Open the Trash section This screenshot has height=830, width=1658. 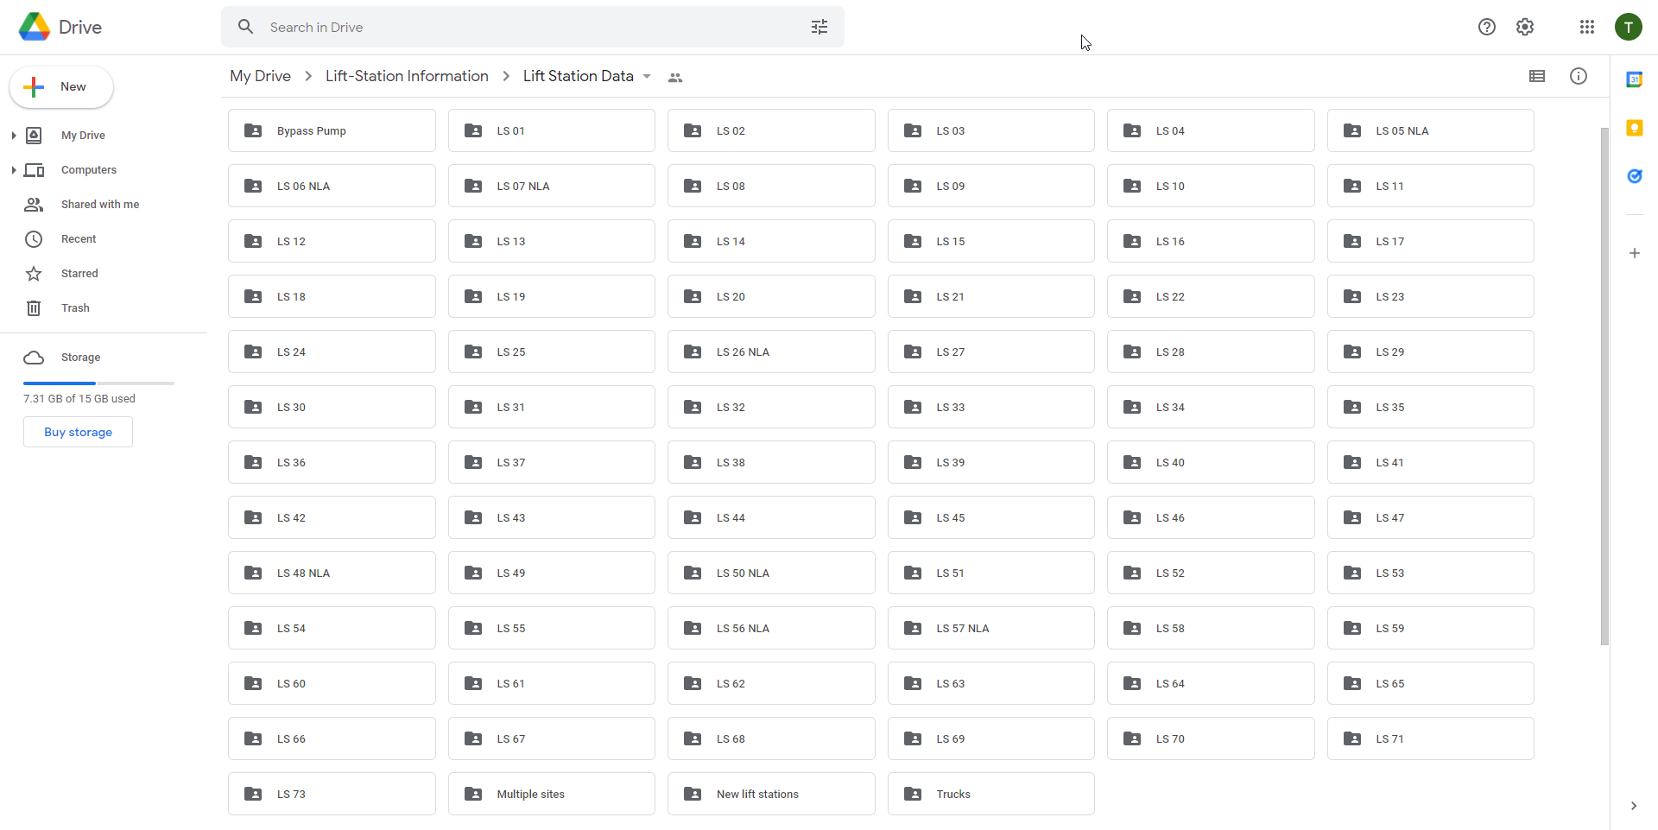[75, 308]
